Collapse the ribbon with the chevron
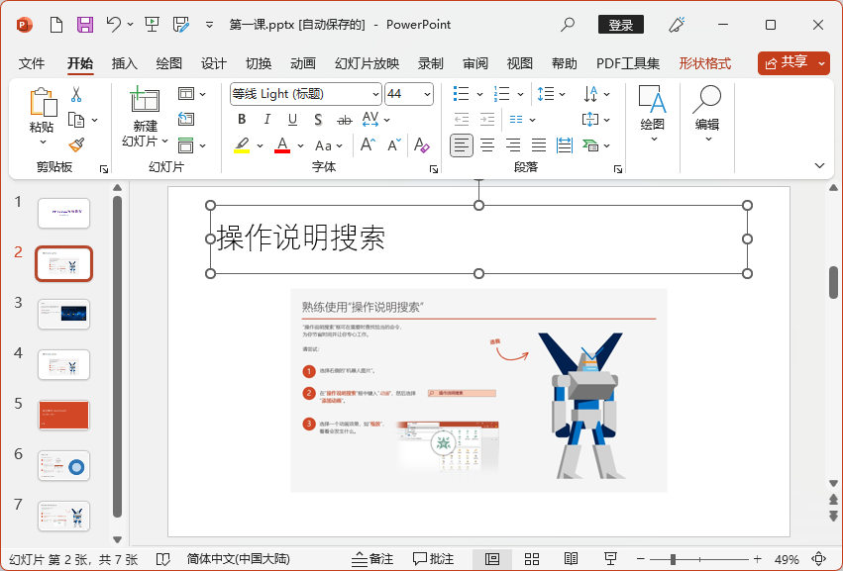 coord(819,165)
